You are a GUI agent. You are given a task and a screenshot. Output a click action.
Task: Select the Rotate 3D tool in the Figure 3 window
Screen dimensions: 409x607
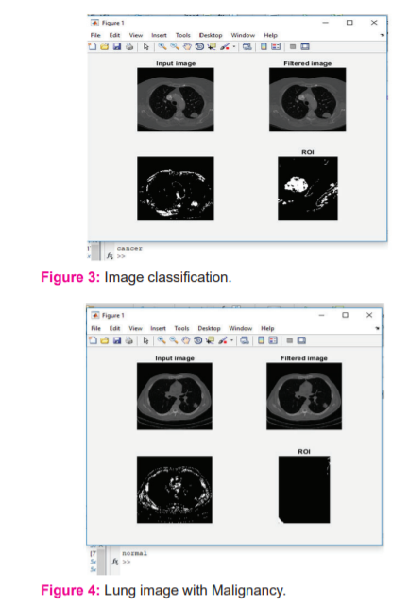(x=199, y=47)
